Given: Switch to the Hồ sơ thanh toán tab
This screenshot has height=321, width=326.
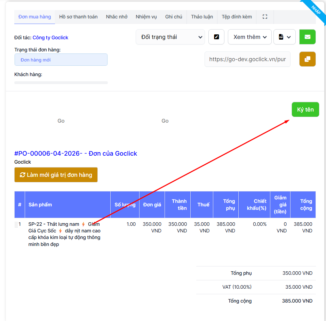Looking at the screenshot, I should tap(78, 17).
